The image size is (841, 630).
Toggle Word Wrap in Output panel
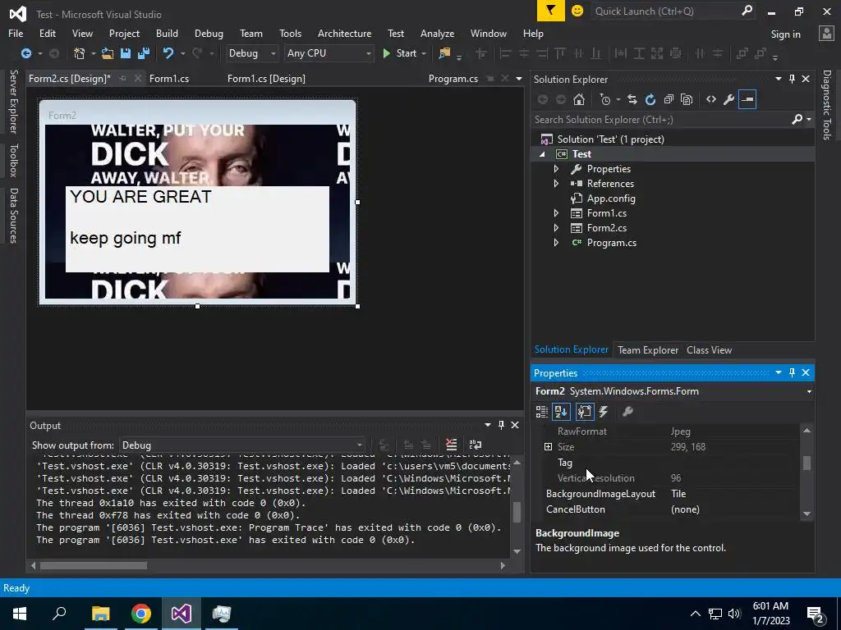(476, 445)
